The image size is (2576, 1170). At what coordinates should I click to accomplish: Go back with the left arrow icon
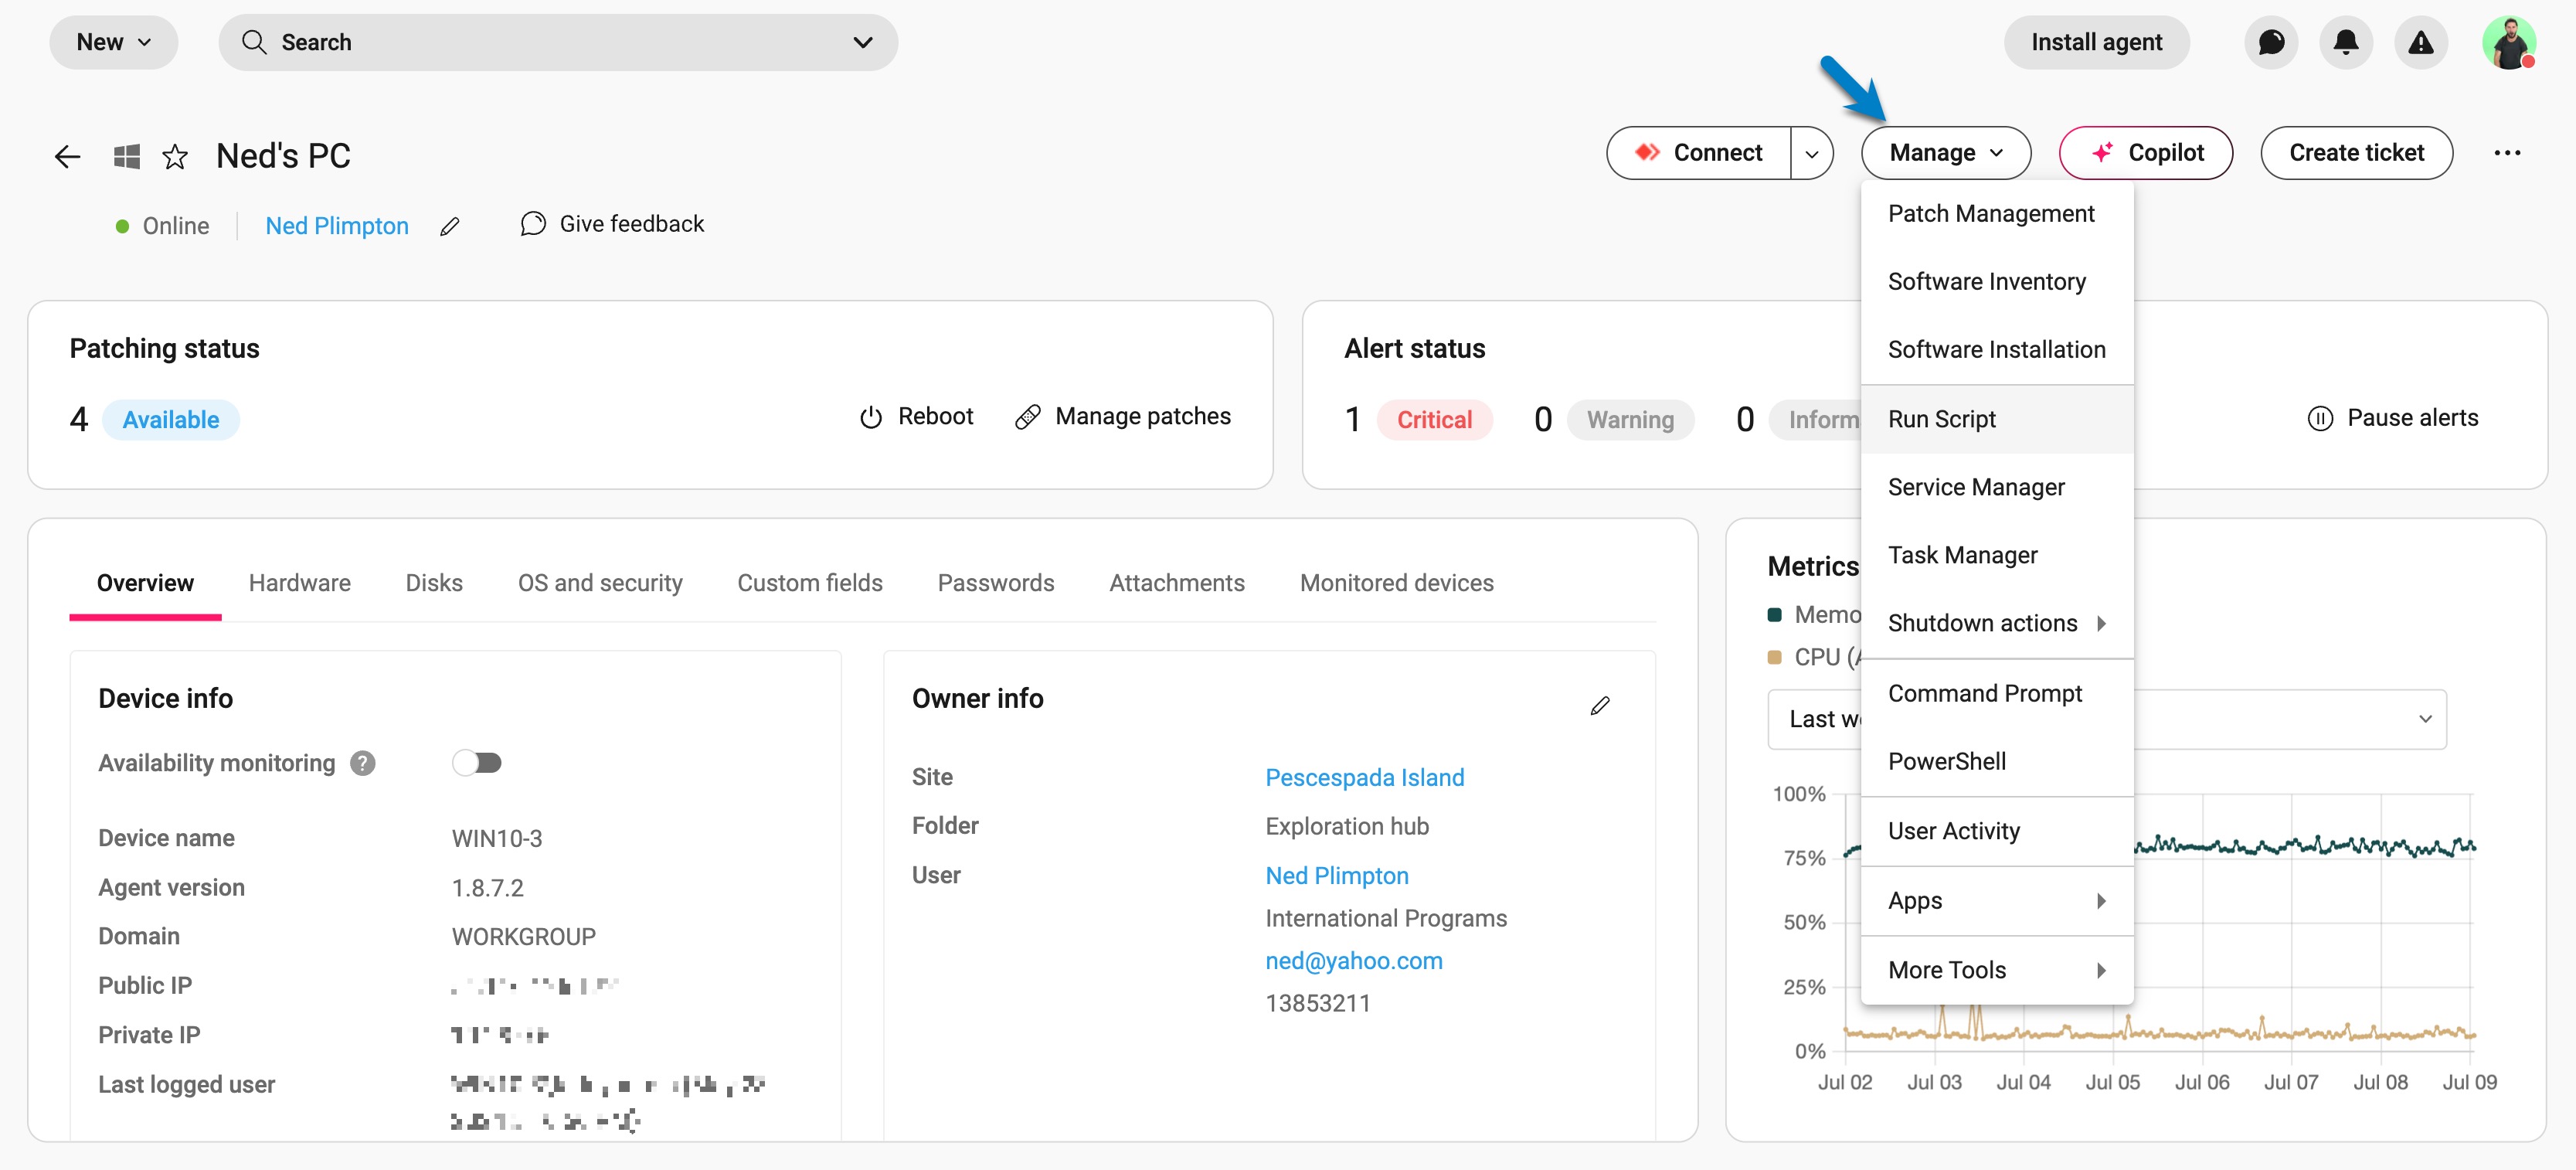point(67,156)
